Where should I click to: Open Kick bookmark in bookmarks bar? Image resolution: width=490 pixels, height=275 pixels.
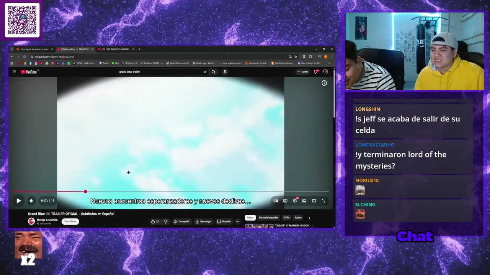pos(115,63)
